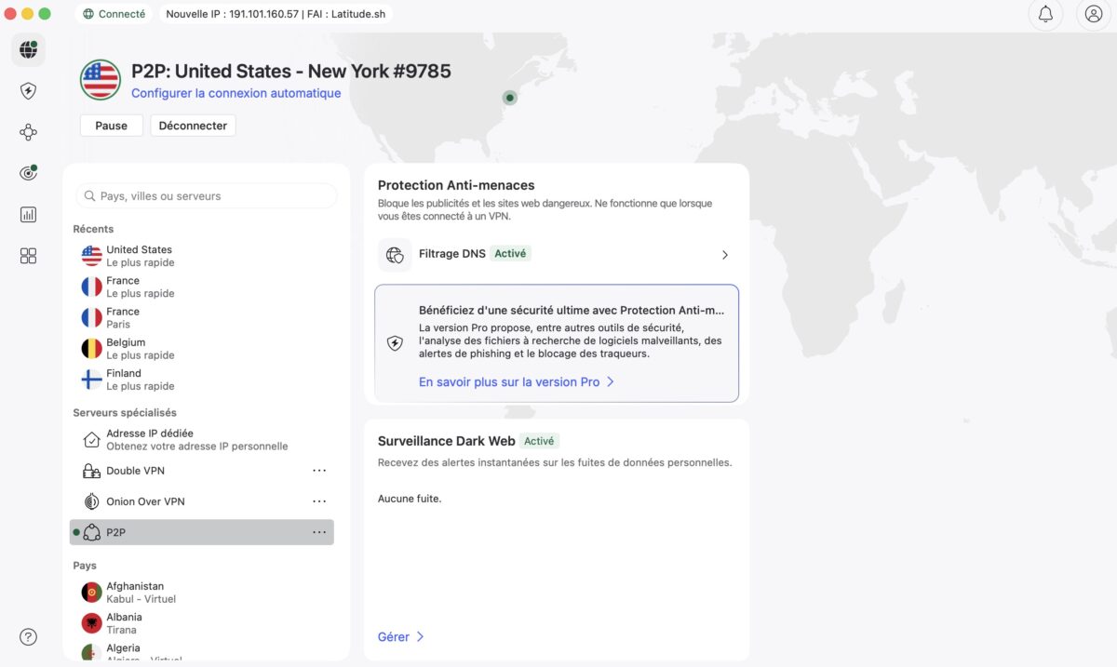This screenshot has height=667, width=1117.
Task: Select Finland 'Le plus rapide' entry
Action: click(202, 380)
